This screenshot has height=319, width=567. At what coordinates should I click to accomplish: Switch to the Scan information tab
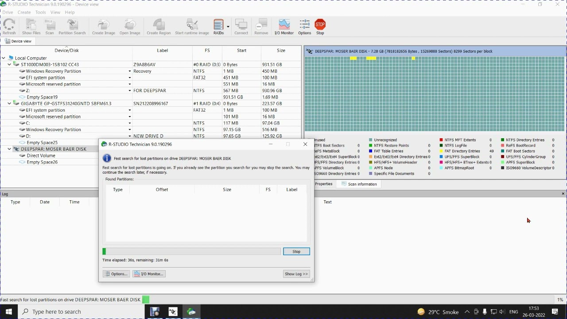click(x=359, y=184)
